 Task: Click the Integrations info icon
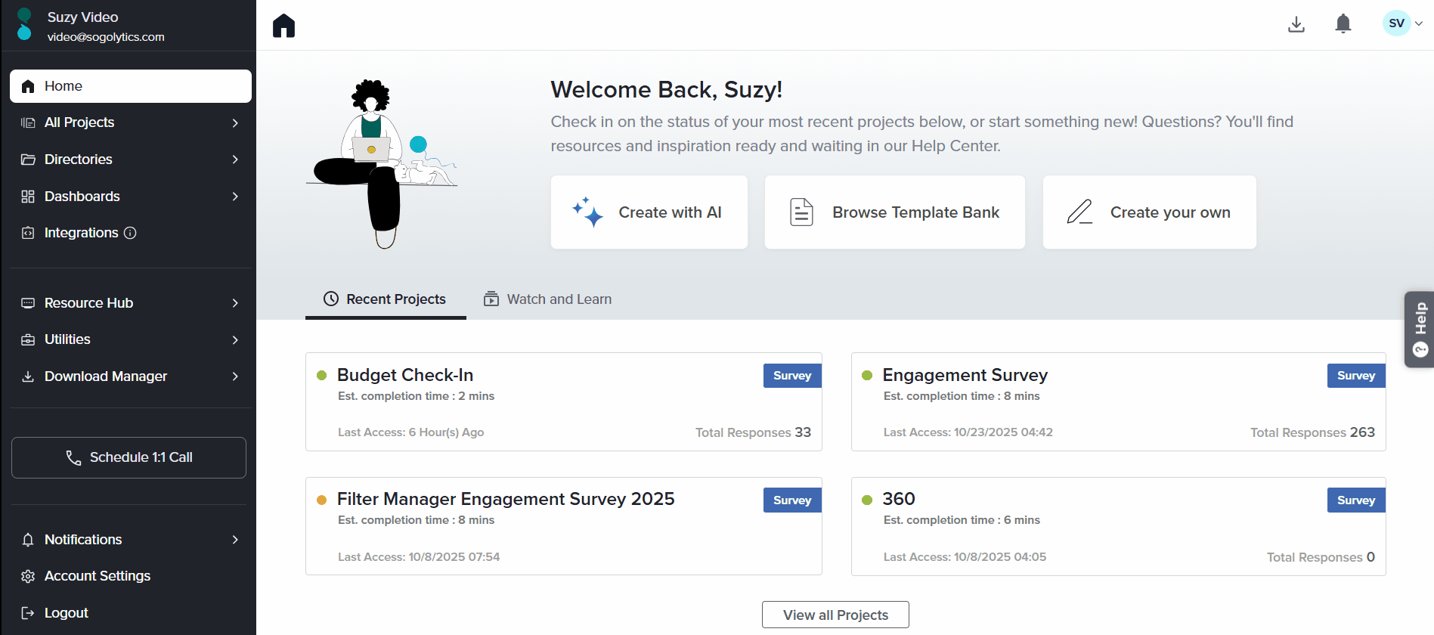[130, 233]
